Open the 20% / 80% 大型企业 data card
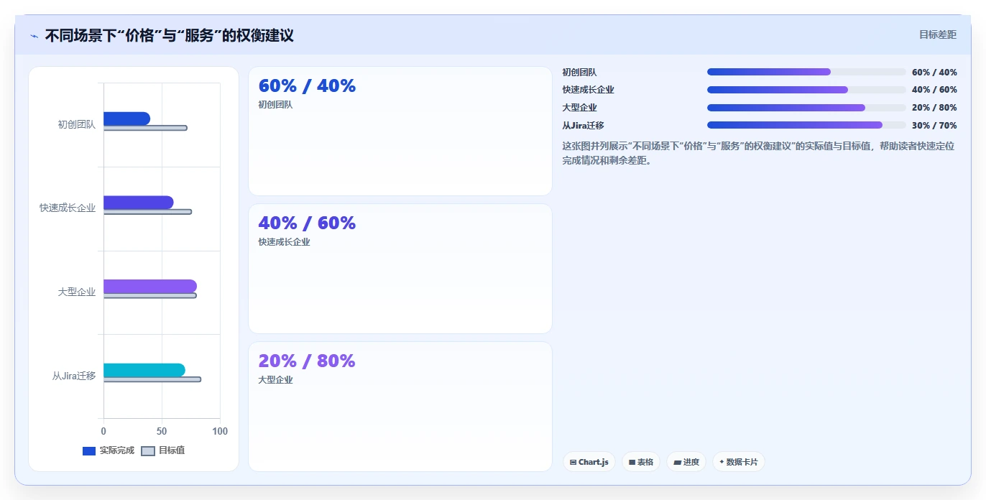 [x=400, y=407]
